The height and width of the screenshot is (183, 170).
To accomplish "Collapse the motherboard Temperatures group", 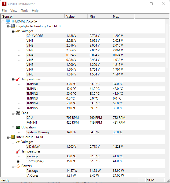I will tap(13, 80).
